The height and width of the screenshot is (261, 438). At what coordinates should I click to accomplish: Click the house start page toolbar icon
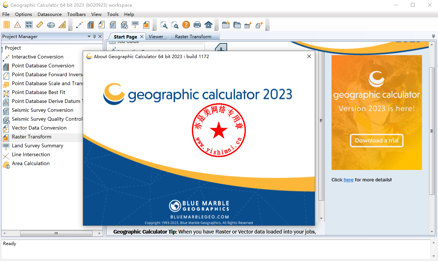click(x=208, y=25)
